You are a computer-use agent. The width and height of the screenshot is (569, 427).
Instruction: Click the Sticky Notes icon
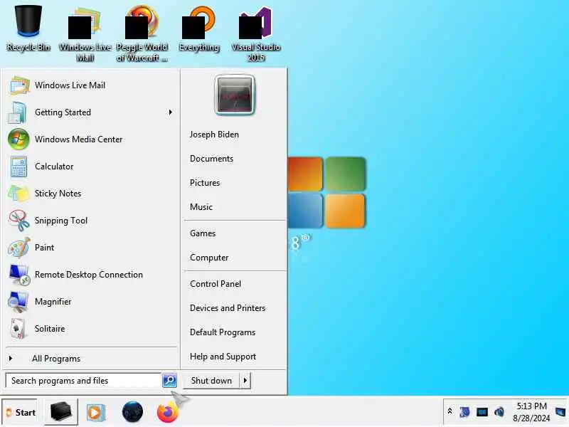(18, 194)
